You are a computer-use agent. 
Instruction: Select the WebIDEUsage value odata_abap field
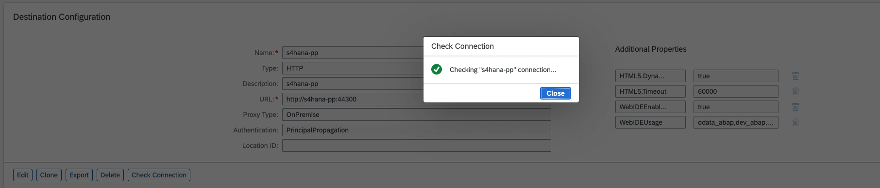[736, 122]
